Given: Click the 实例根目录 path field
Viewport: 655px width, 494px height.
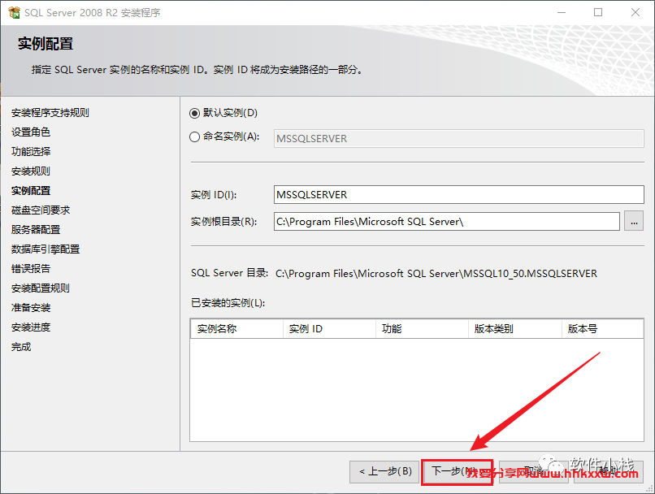Looking at the screenshot, I should click(446, 221).
